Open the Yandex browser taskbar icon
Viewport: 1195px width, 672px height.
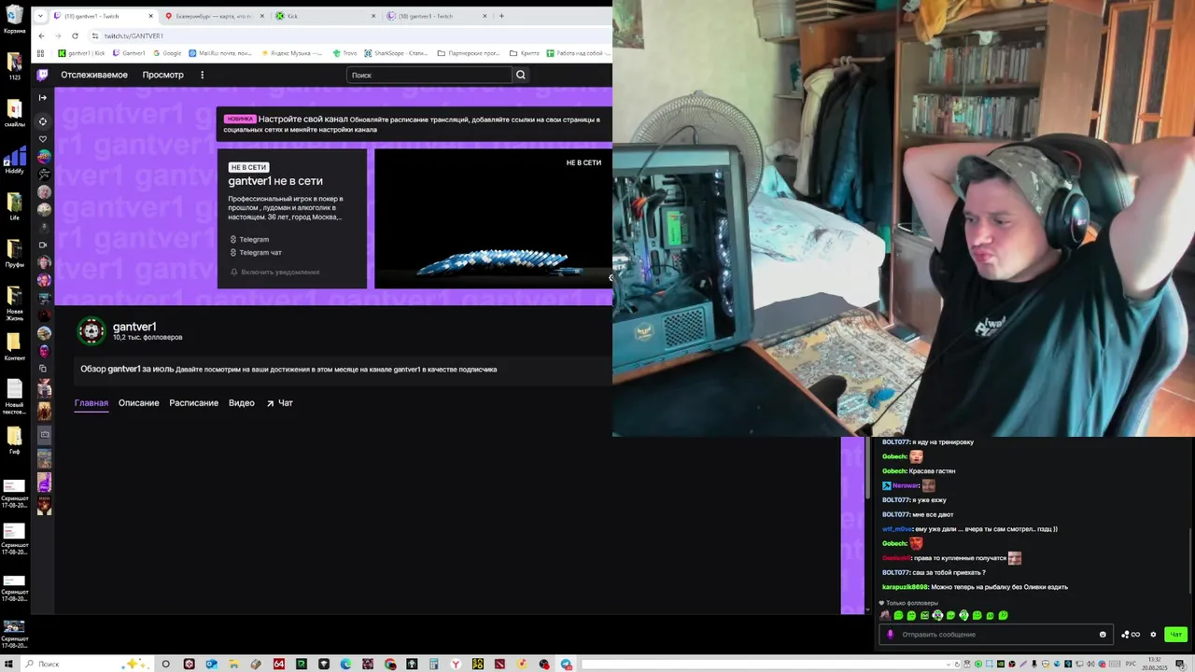[x=456, y=665]
